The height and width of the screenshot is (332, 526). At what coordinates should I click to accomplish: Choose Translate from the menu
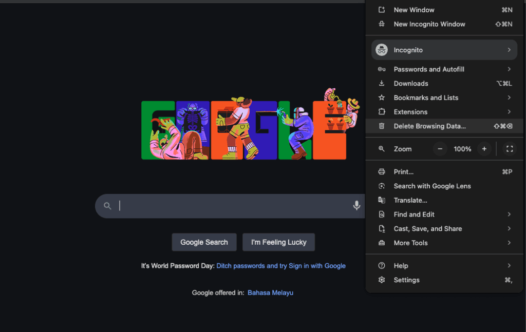(444, 200)
